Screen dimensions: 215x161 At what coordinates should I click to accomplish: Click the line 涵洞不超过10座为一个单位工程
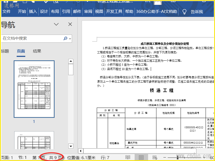click(125, 69)
